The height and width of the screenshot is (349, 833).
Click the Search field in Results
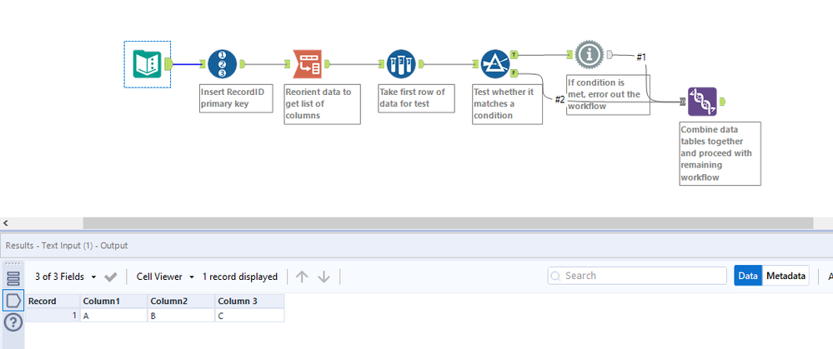click(637, 276)
